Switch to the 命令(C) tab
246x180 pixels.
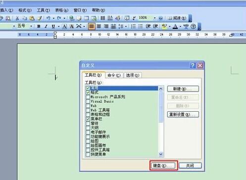[114, 75]
